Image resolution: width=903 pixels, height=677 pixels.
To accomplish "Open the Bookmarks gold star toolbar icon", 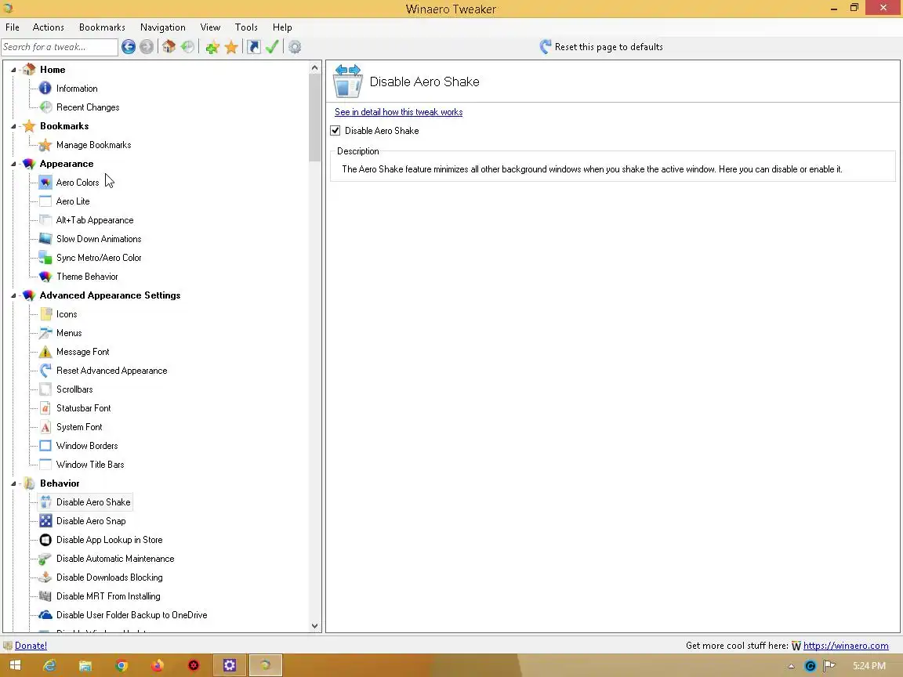I will point(231,47).
